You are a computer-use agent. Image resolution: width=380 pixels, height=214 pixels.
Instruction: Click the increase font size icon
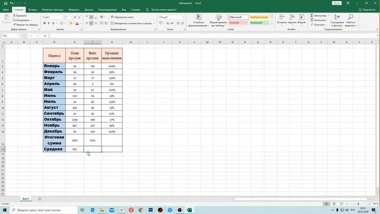click(x=75, y=17)
